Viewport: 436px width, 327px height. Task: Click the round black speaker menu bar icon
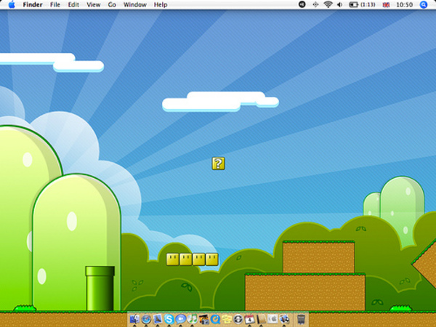[x=302, y=4]
